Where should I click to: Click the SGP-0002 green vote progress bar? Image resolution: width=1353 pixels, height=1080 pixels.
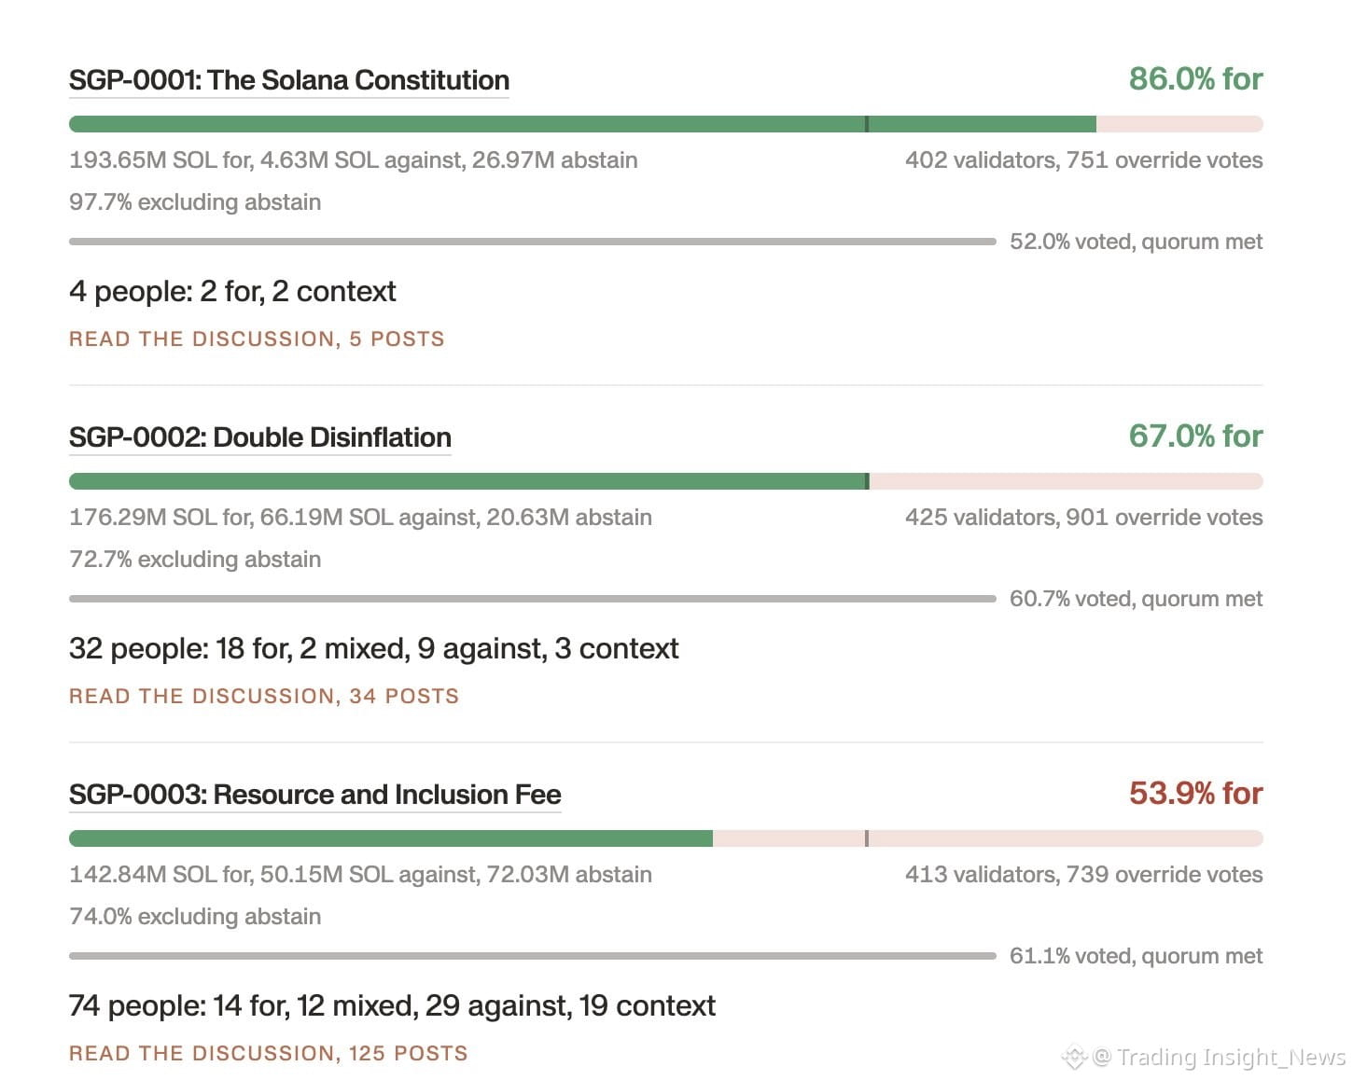pos(468,481)
